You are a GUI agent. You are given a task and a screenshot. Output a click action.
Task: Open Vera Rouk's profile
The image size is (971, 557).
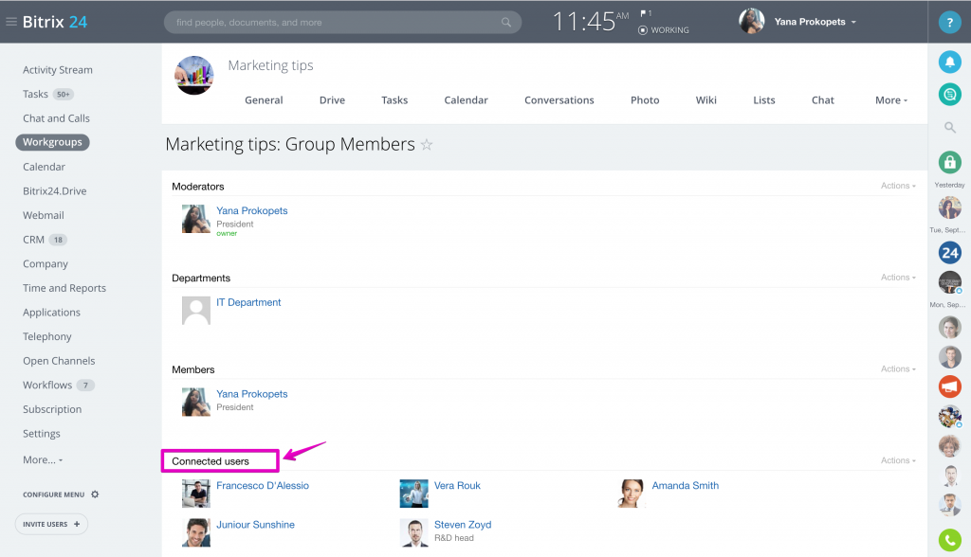point(457,485)
